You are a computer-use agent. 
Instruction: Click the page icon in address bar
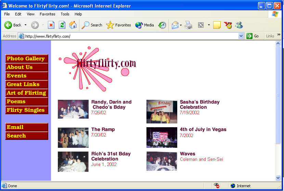click(x=21, y=36)
